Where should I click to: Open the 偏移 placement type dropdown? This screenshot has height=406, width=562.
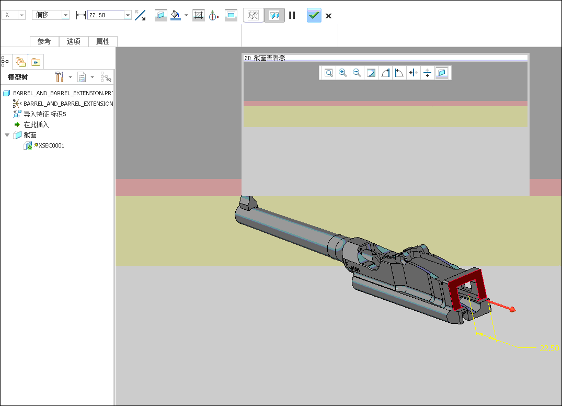click(65, 15)
